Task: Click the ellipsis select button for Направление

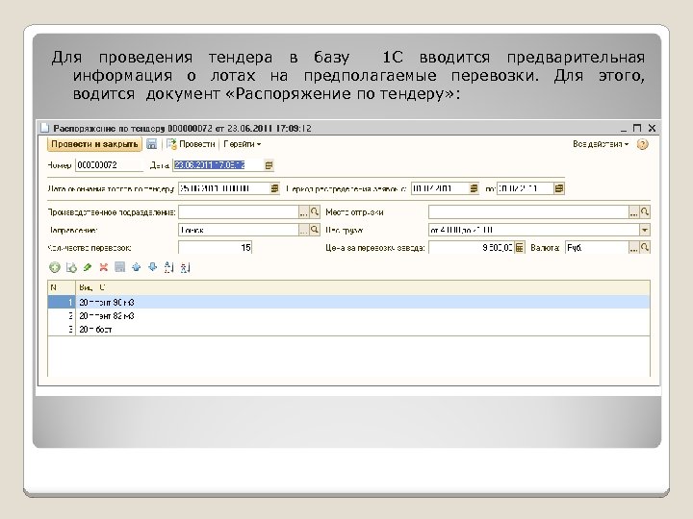Action: tap(303, 230)
